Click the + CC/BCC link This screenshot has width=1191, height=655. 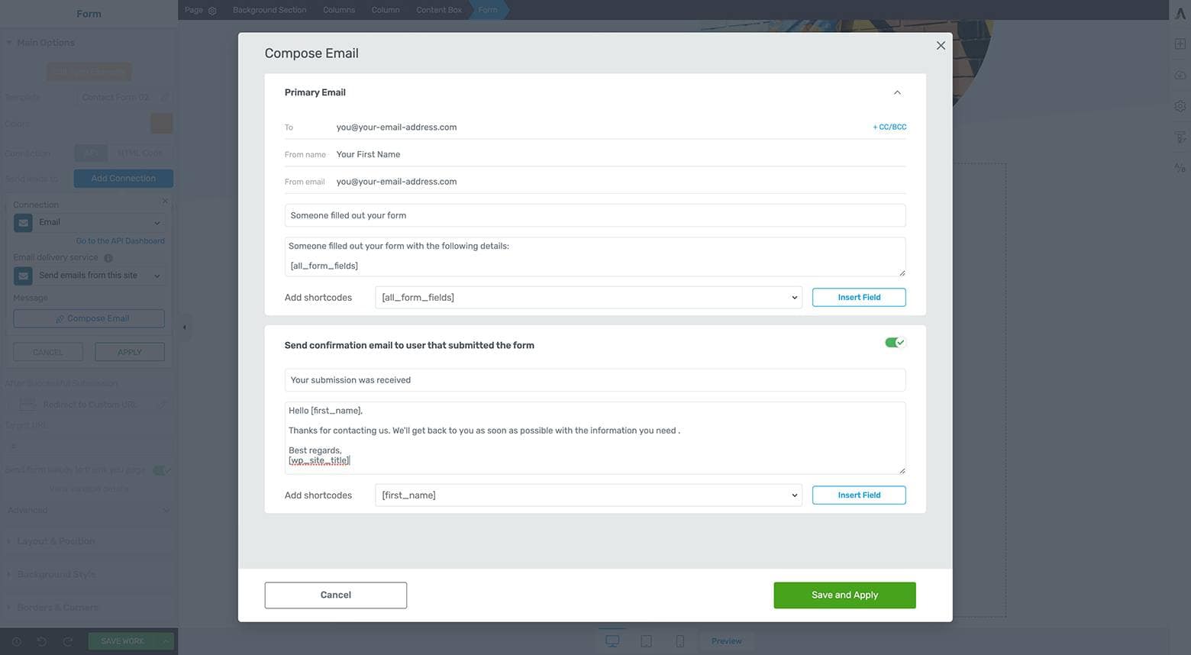[889, 127]
